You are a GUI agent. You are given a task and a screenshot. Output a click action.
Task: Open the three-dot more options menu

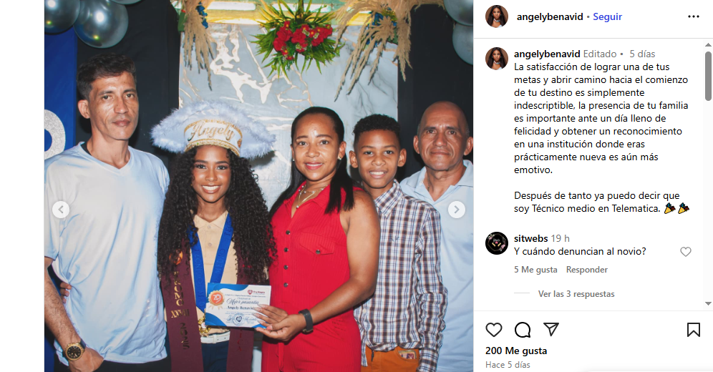tap(694, 16)
